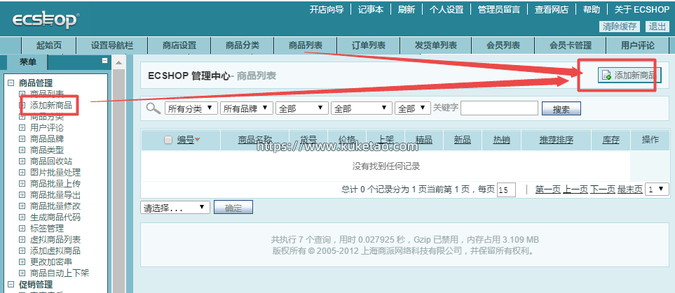The width and height of the screenshot is (675, 293).
Task: Sort by 库存 column header
Action: click(611, 140)
